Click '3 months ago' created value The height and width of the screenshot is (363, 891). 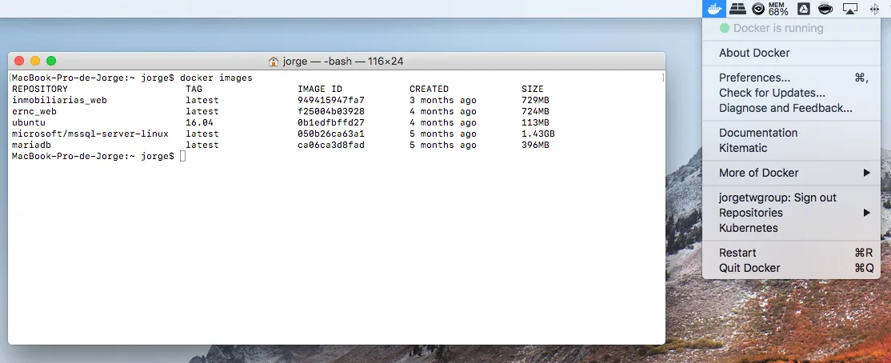tap(443, 100)
